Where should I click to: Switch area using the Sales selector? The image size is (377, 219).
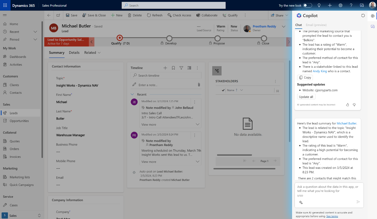[22, 216]
